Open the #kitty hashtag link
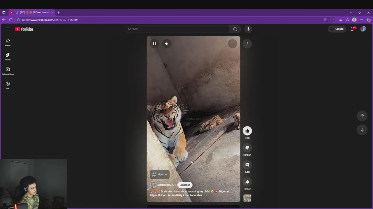Image resolution: width=373 pixels, height=209 pixels. tap(179, 195)
